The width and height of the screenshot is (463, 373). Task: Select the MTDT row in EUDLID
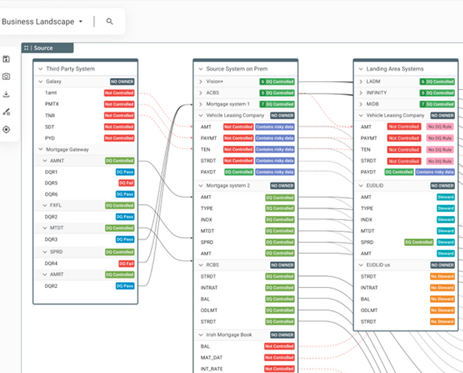click(406, 231)
